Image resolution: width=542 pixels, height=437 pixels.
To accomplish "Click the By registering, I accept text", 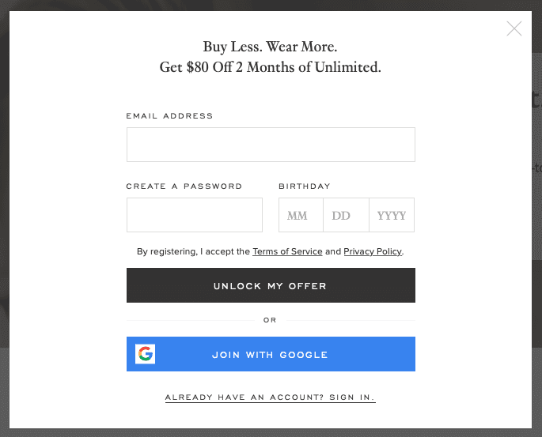I will [x=193, y=252].
